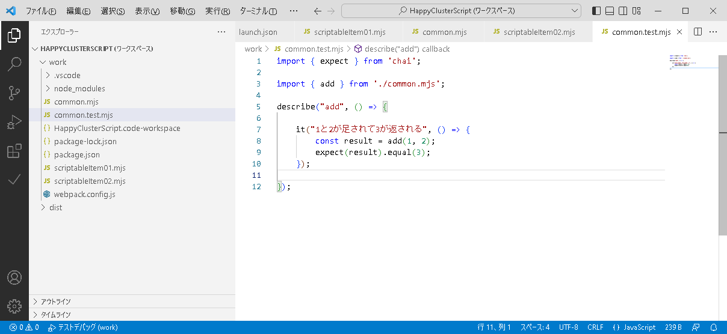Open the Source Control view icon
Image resolution: width=727 pixels, height=334 pixels.
click(x=14, y=93)
